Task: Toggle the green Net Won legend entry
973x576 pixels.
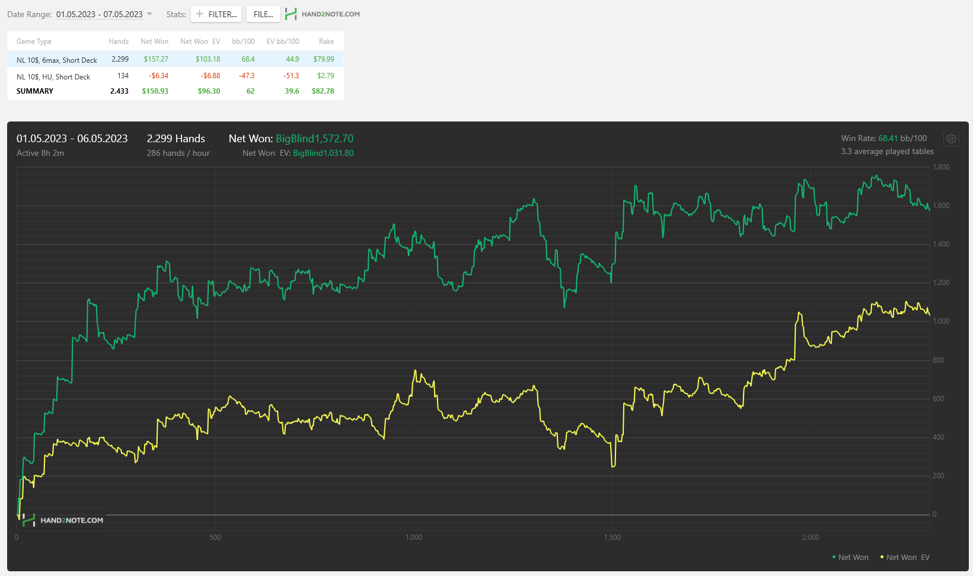Action: coord(850,557)
